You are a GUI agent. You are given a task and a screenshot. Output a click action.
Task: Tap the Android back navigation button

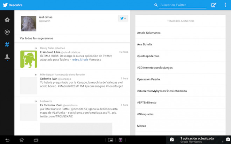(x=7, y=140)
